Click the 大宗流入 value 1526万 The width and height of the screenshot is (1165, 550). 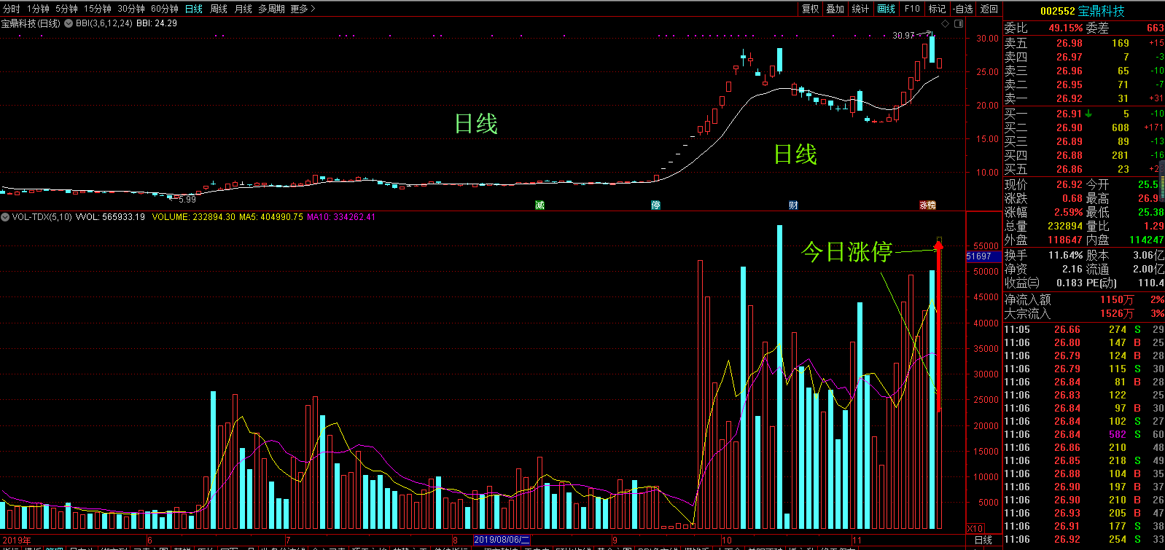click(1117, 313)
